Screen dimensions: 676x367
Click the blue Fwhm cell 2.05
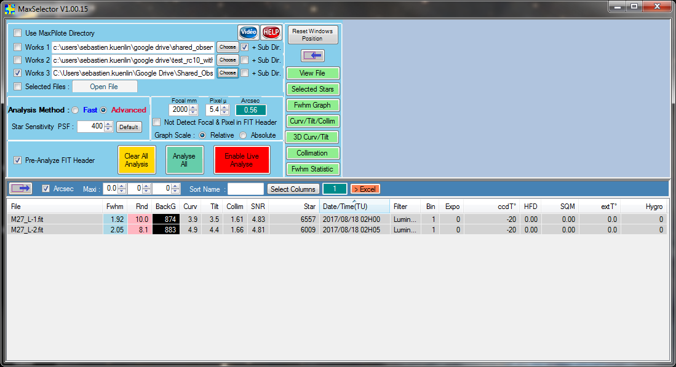[115, 229]
